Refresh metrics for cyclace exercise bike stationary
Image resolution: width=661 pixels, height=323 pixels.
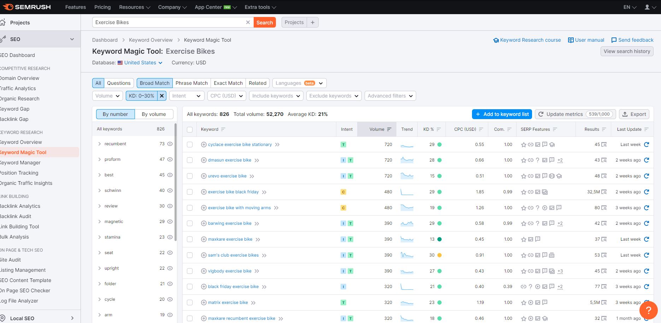pyautogui.click(x=647, y=145)
